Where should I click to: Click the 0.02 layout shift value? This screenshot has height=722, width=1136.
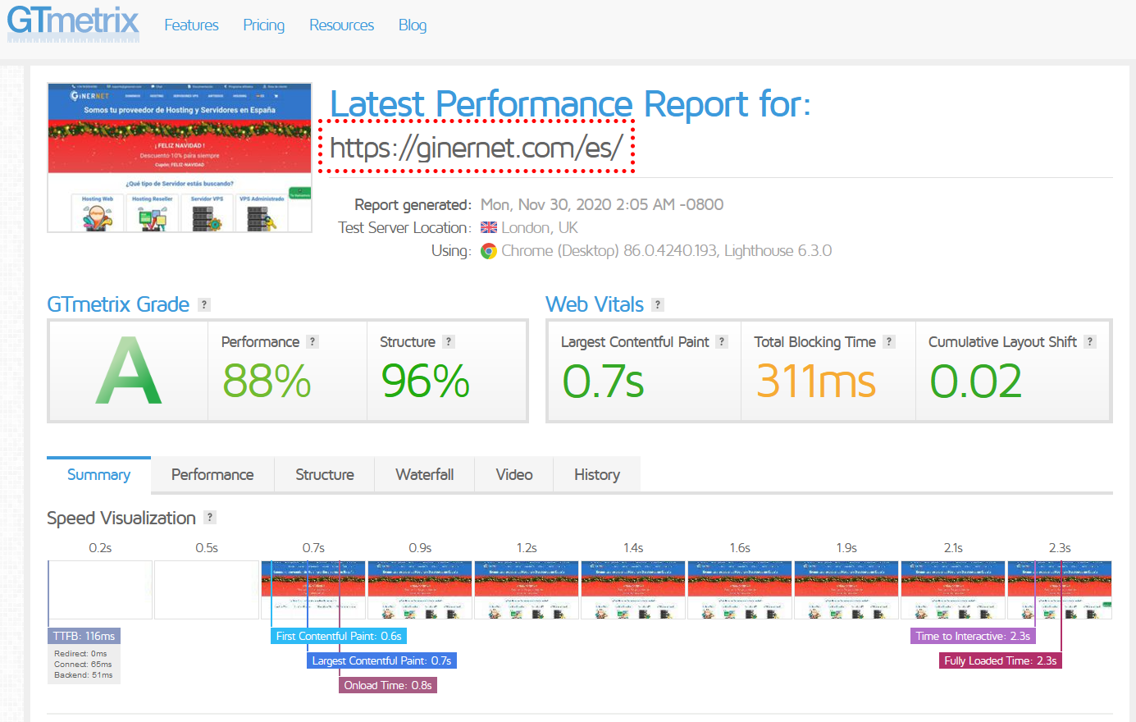click(976, 382)
